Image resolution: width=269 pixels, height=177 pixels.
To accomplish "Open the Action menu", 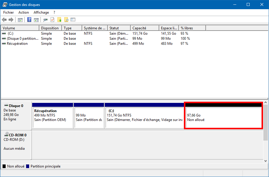I will click(x=24, y=12).
